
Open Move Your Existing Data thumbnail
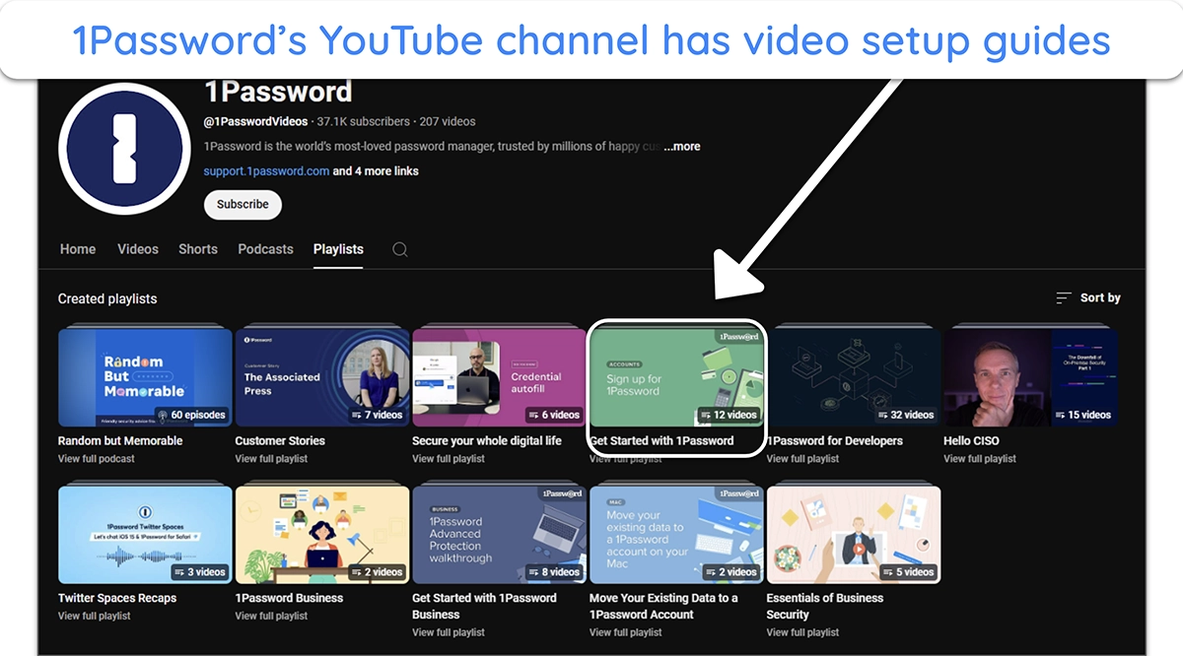pos(676,535)
